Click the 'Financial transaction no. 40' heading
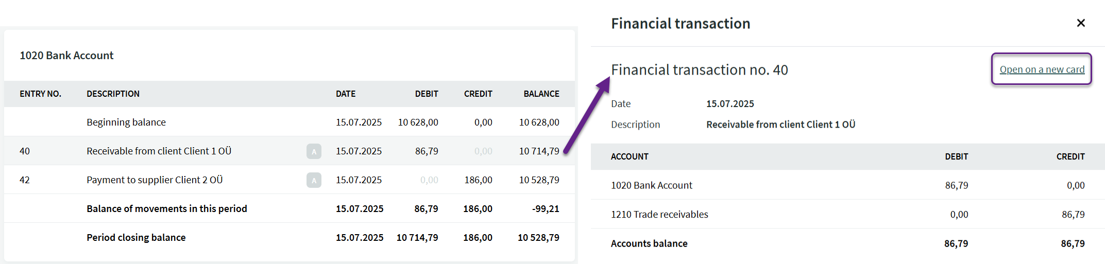Image resolution: width=1105 pixels, height=264 pixels. 699,70
